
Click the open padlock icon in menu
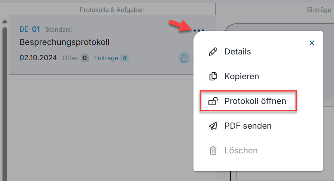(213, 101)
